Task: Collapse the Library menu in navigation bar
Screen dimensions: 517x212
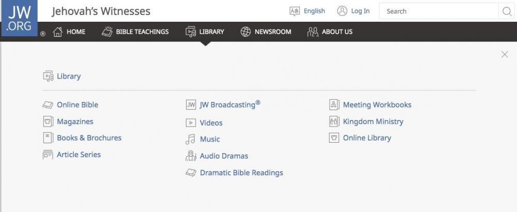Action: 205,32
